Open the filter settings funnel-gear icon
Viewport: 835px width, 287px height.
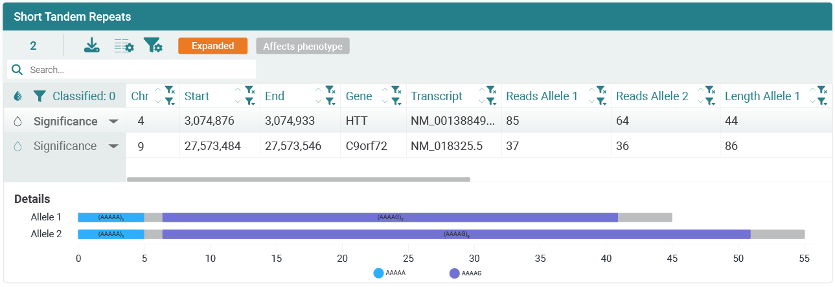click(x=152, y=46)
